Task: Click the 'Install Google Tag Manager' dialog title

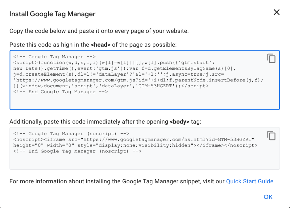Action: [52, 14]
